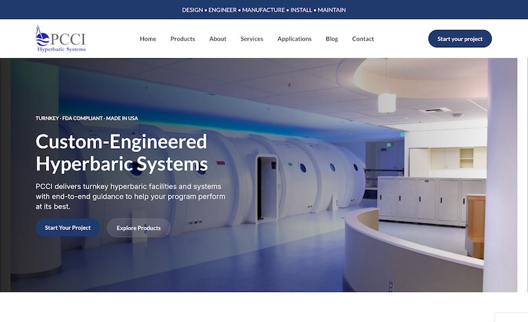528x322 pixels.
Task: Click the PCCI delivers turnkey paragraph
Action: [130, 196]
